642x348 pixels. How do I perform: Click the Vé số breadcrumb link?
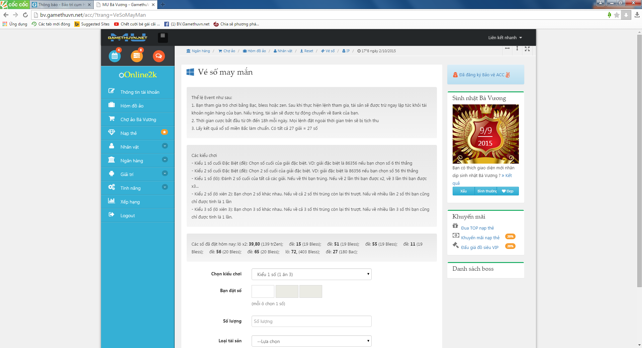pyautogui.click(x=328, y=51)
